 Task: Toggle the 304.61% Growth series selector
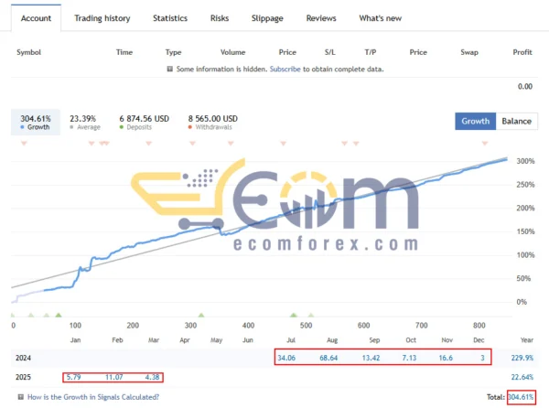point(33,123)
